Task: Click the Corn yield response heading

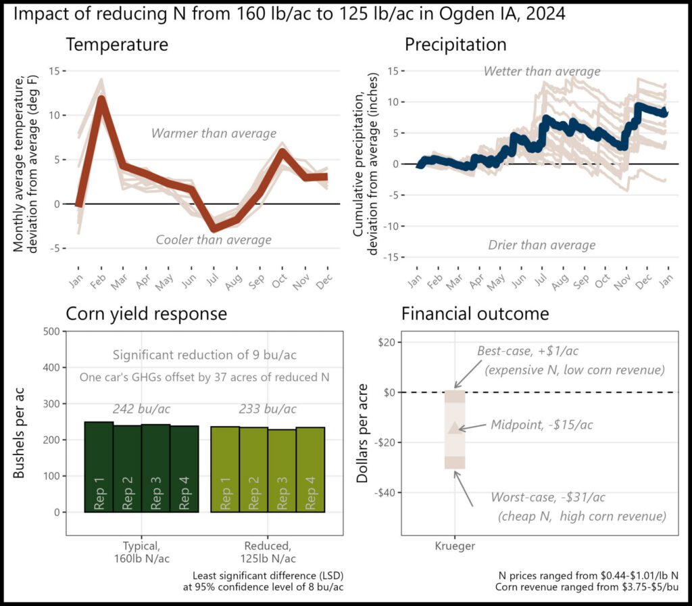Action: point(146,314)
